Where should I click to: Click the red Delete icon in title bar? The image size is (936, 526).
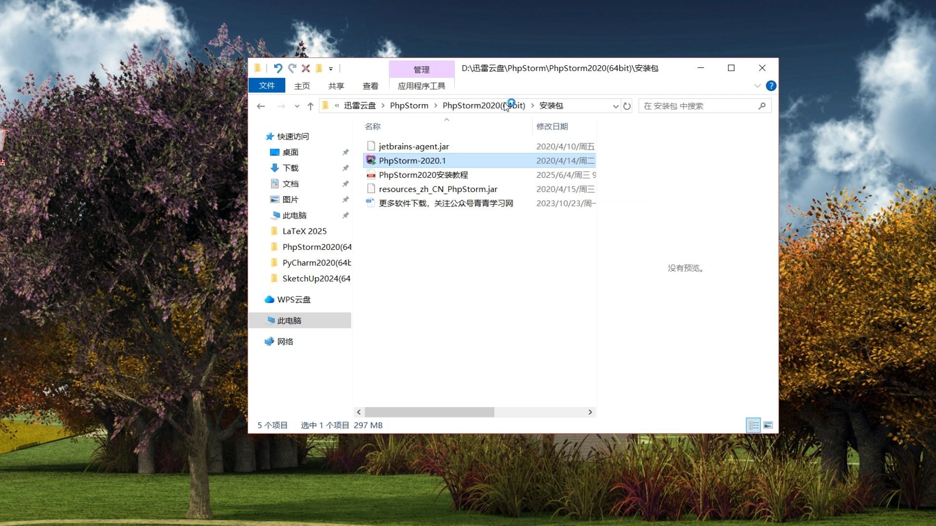(x=306, y=68)
